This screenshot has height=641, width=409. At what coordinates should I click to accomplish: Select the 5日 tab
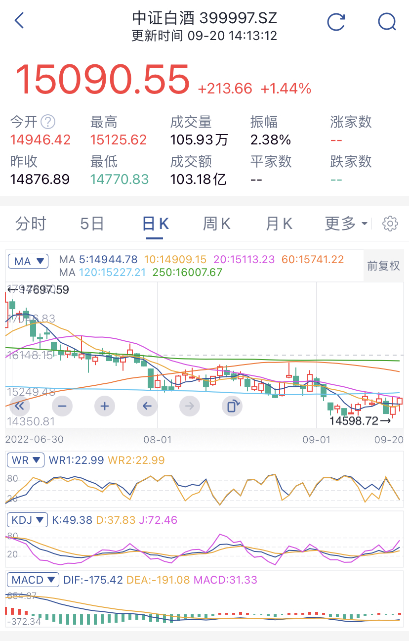coord(92,224)
